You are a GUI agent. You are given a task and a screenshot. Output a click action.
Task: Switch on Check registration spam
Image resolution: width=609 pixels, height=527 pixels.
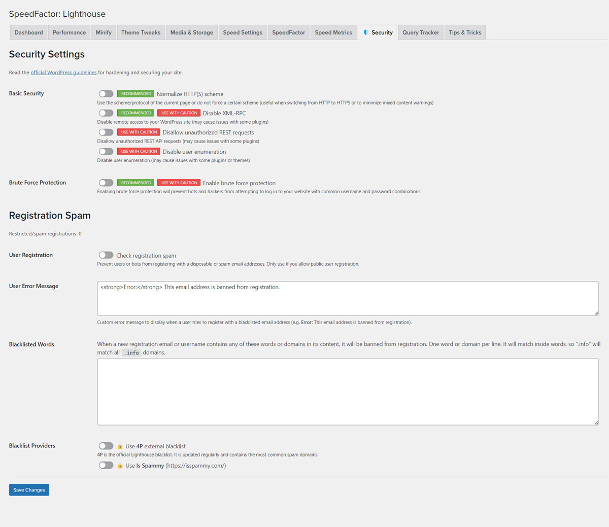(106, 255)
